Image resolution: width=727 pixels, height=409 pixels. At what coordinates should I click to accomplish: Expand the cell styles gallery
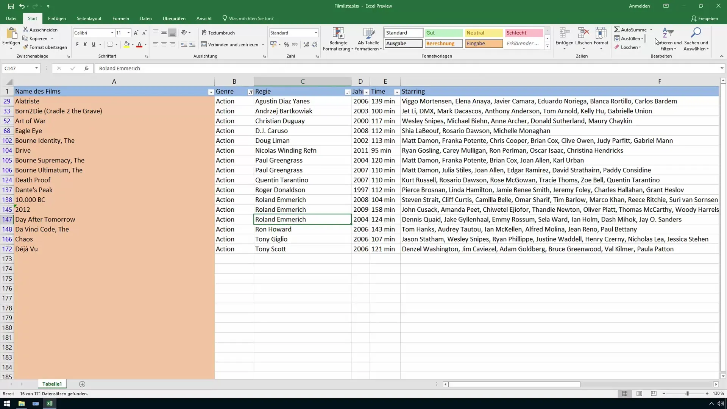pos(547,46)
